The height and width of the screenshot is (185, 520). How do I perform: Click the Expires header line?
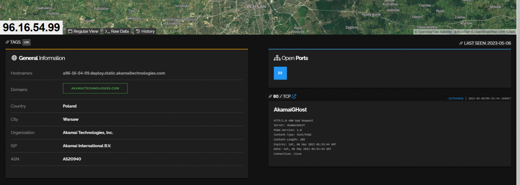pos(305,144)
